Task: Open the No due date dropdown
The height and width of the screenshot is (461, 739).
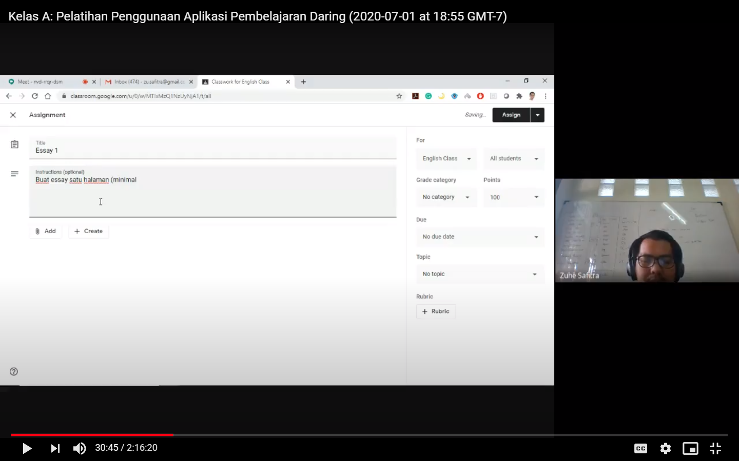Action: click(x=479, y=237)
